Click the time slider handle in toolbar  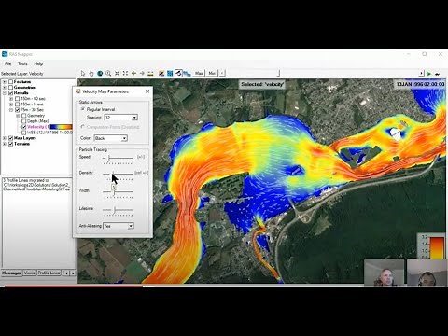click(278, 73)
